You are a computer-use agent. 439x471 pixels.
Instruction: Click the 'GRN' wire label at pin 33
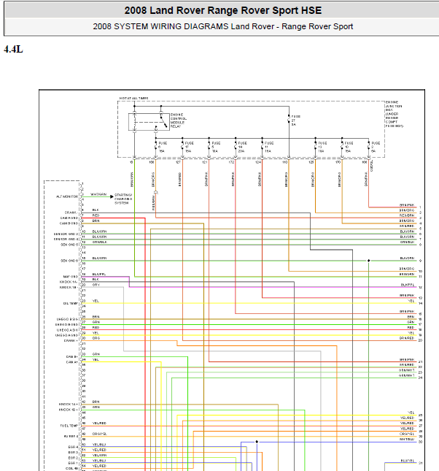click(96, 354)
